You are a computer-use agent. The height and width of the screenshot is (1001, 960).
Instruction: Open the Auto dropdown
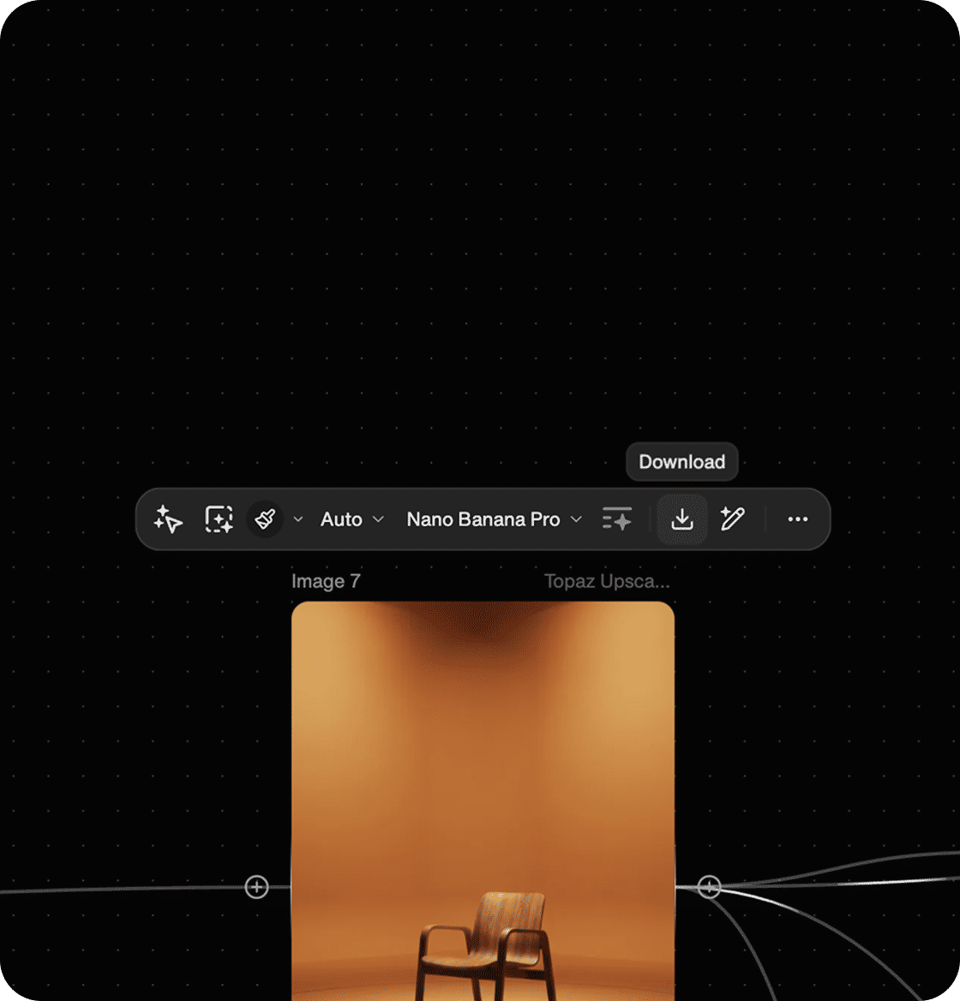[x=351, y=519]
